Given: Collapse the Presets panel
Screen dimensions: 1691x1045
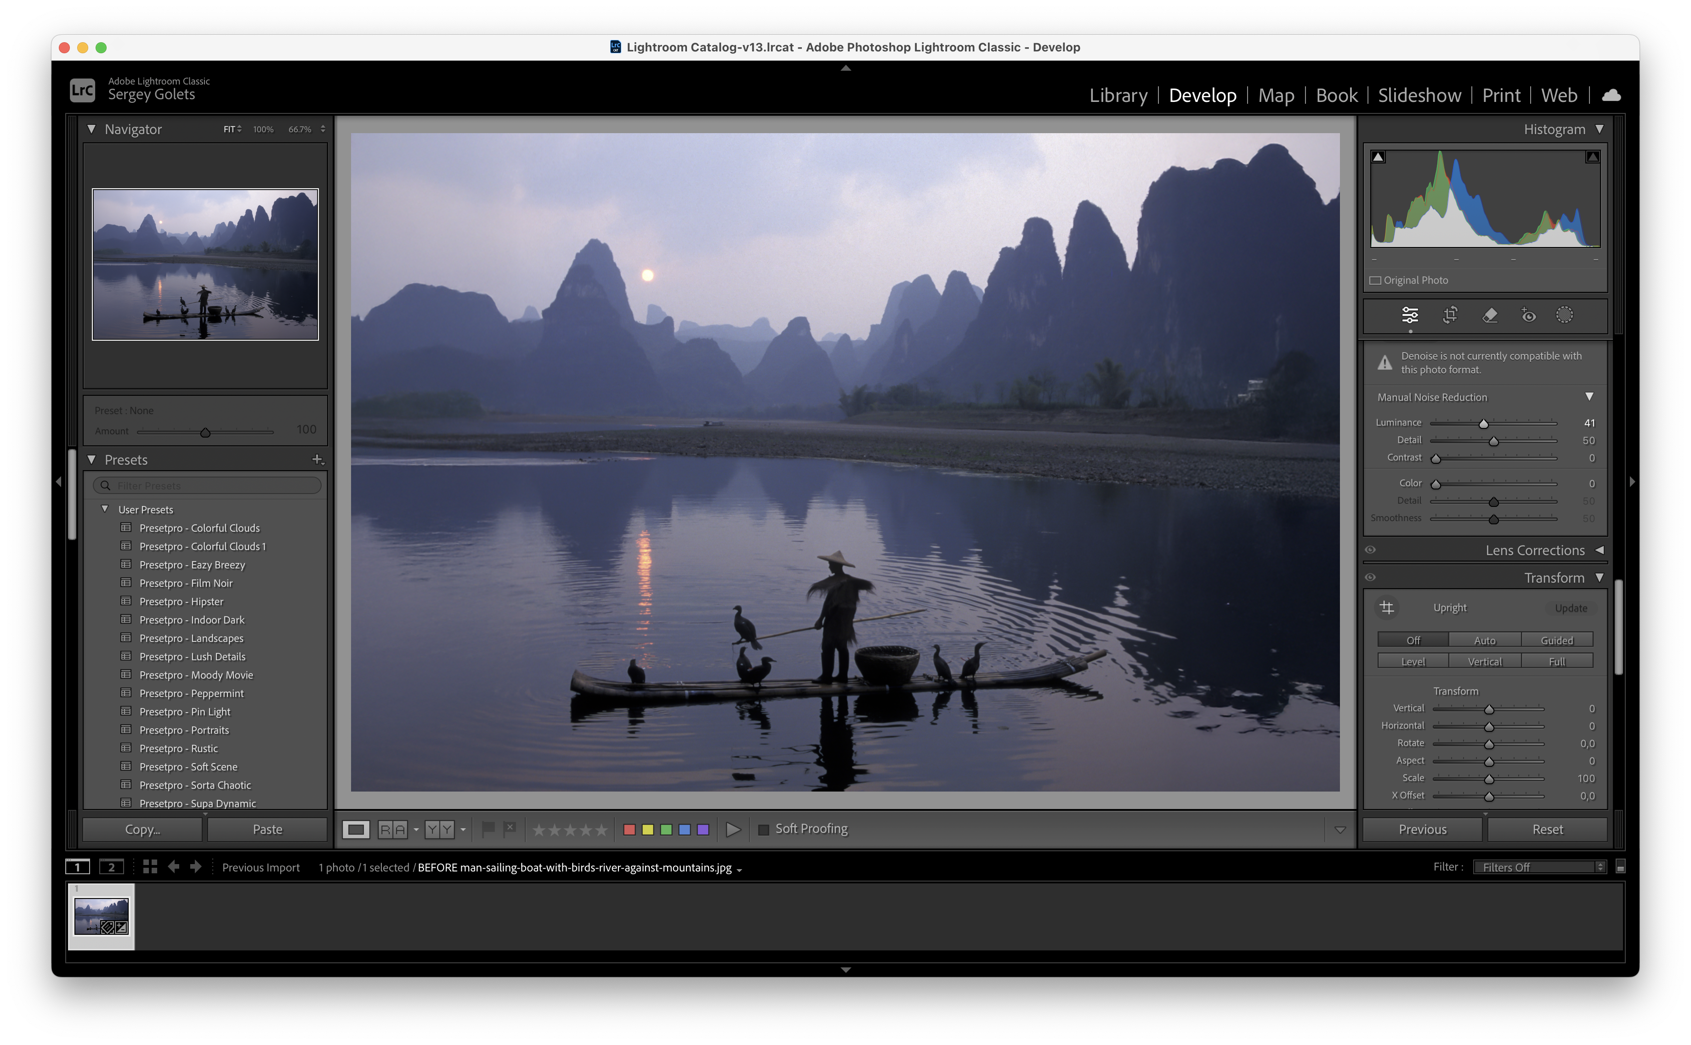Looking at the screenshot, I should [92, 459].
